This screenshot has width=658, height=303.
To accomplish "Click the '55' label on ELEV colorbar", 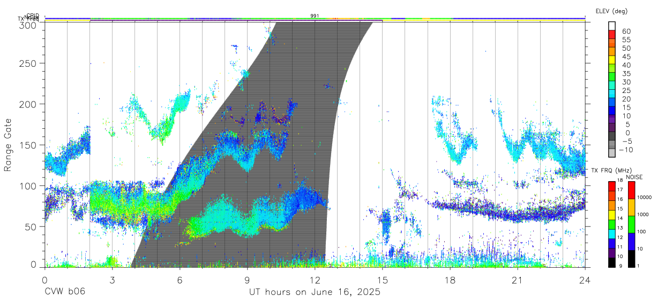I will (626, 40).
